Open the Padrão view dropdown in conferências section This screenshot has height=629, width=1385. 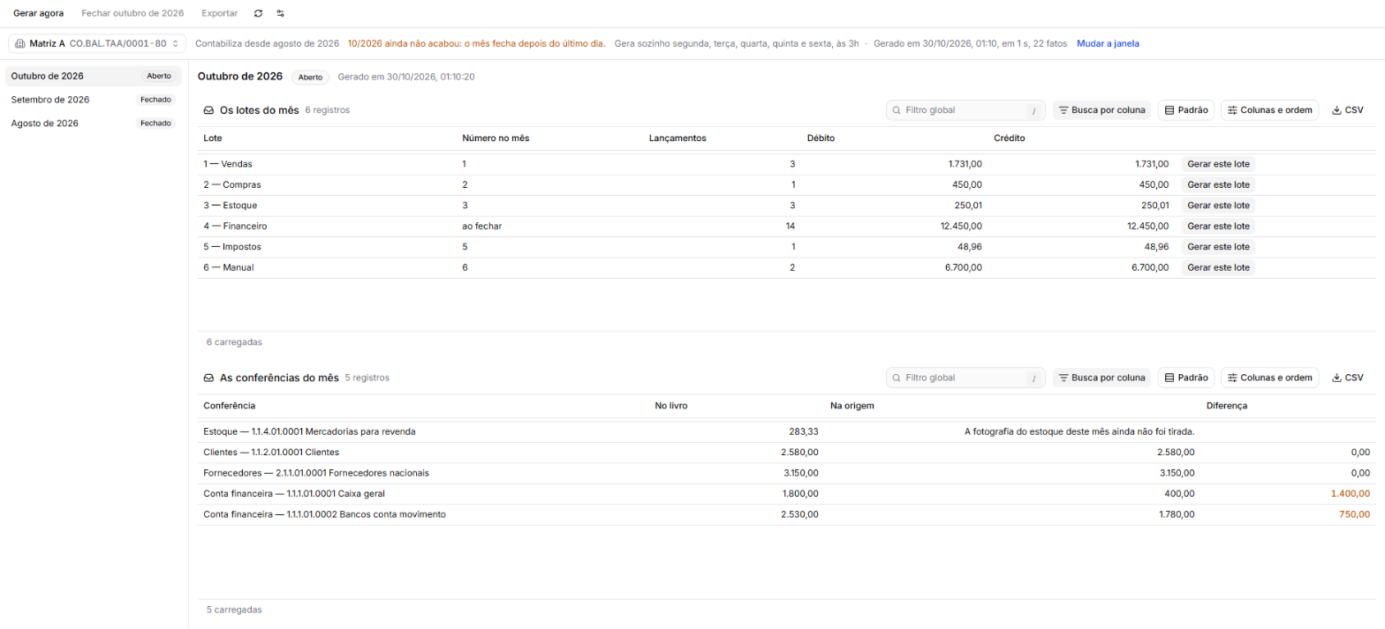(x=1186, y=378)
